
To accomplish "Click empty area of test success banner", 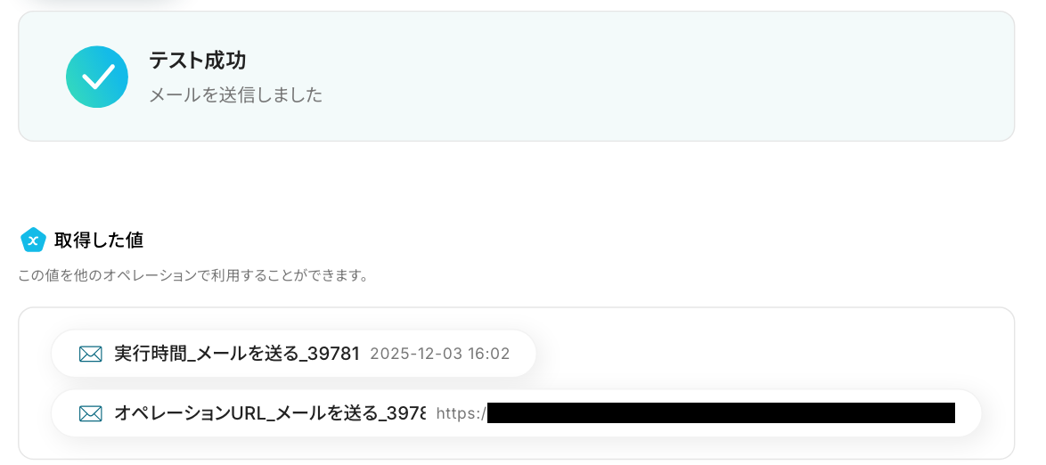I will point(667,76).
